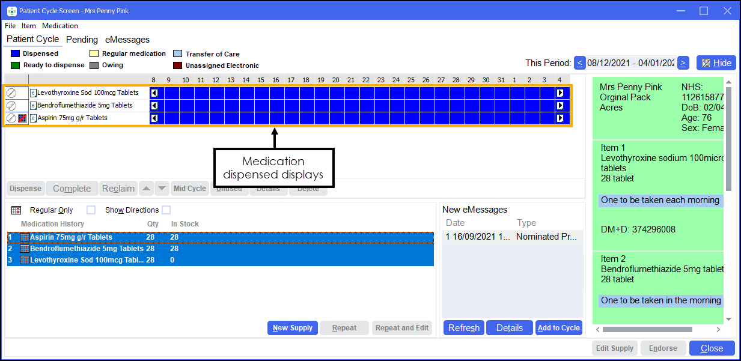
Task: Tick the Show Directions checkbox
Action: coord(166,210)
